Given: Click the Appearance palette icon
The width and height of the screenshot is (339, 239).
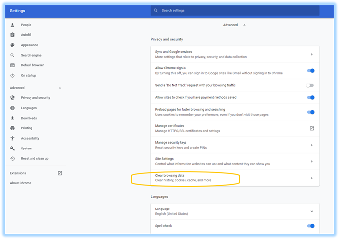Looking at the screenshot, I should [x=12, y=45].
